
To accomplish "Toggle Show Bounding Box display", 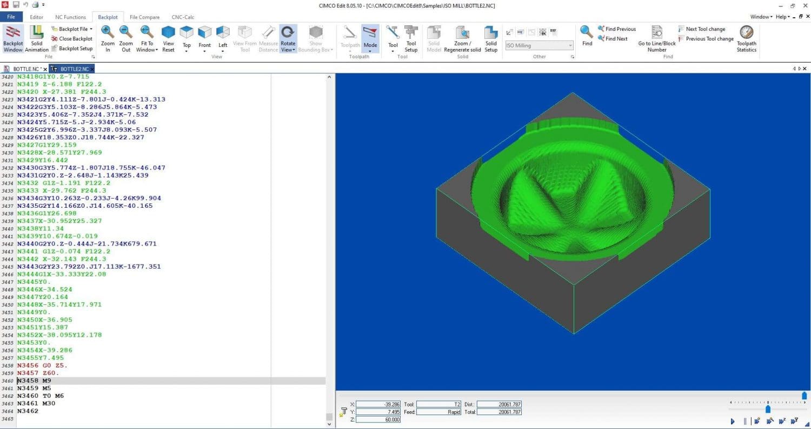I will click(315, 37).
